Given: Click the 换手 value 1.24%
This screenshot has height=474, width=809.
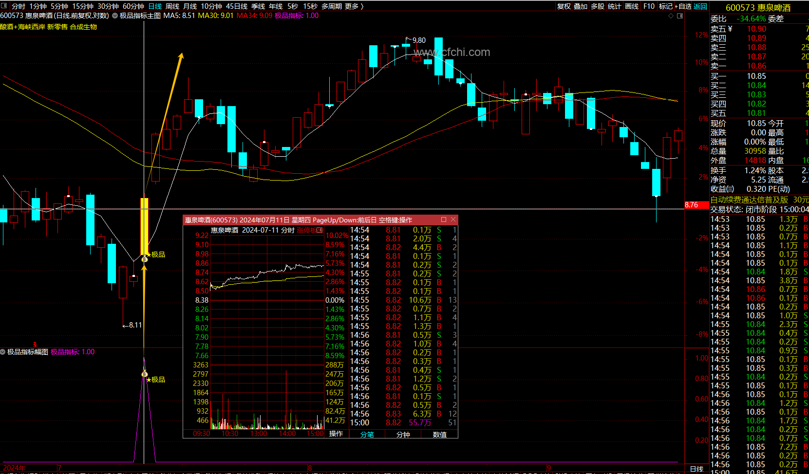Looking at the screenshot, I should [x=755, y=171].
